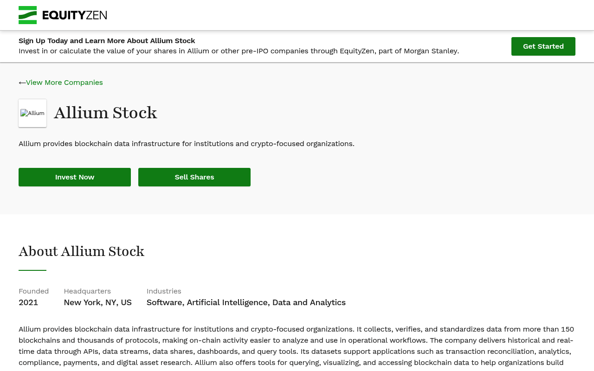594x371 pixels.
Task: Click the About Allium Stock heading
Action: [x=81, y=251]
